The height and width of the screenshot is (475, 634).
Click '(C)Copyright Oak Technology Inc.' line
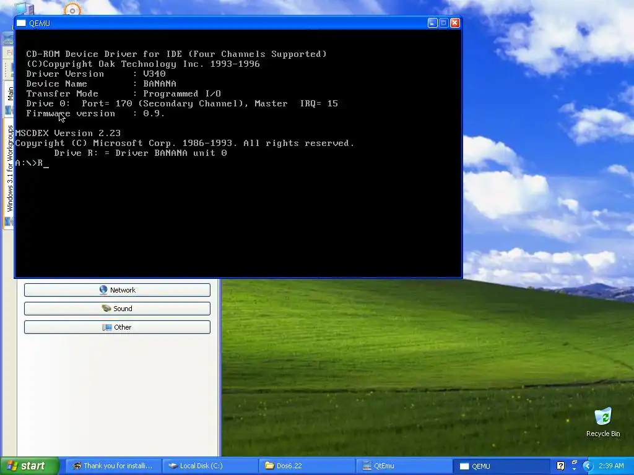143,64
